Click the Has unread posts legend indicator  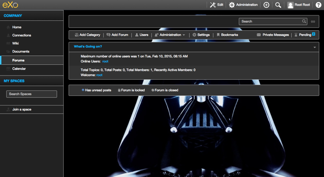click(83, 90)
